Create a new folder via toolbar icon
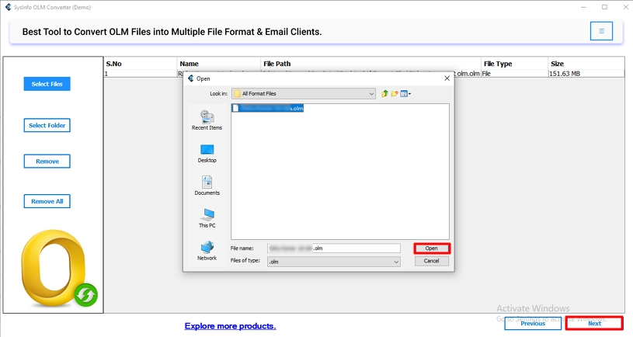The height and width of the screenshot is (337, 633). 395,94
